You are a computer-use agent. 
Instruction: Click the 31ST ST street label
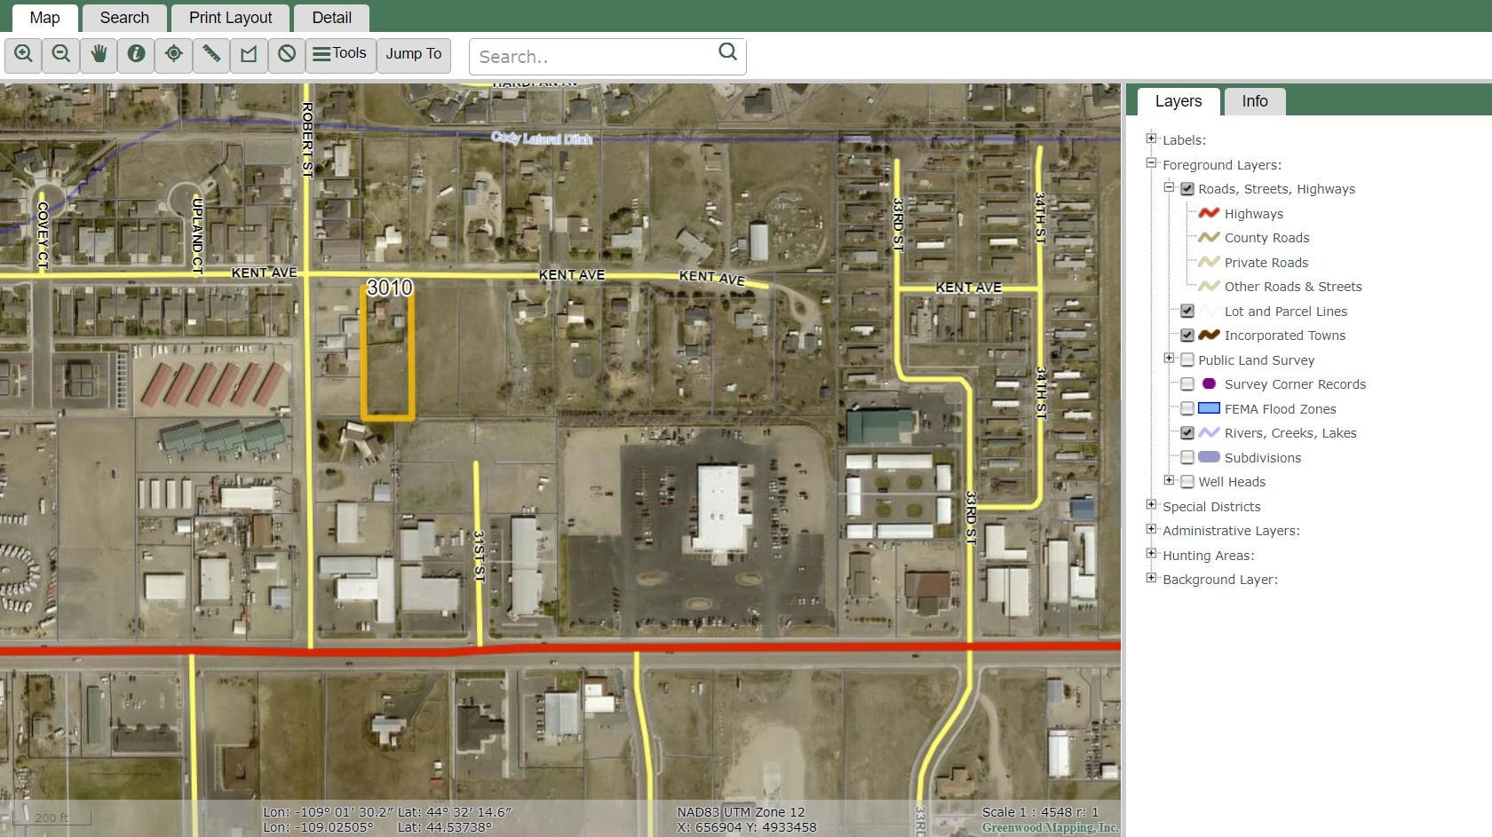click(479, 557)
